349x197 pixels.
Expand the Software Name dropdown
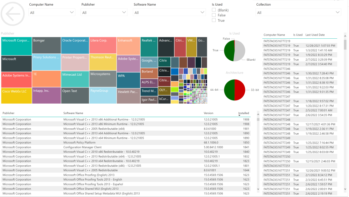169,13
